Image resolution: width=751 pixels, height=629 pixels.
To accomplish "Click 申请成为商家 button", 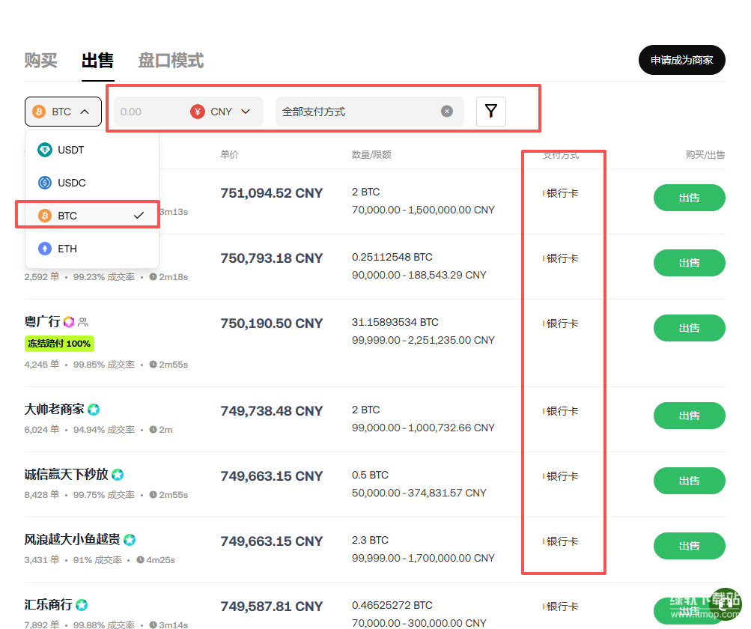I will click(681, 60).
